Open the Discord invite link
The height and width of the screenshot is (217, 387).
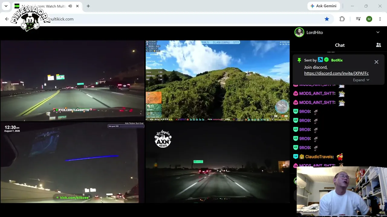[x=337, y=73]
